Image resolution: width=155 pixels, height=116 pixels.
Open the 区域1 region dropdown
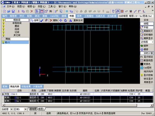pyautogui.click(x=26, y=109)
